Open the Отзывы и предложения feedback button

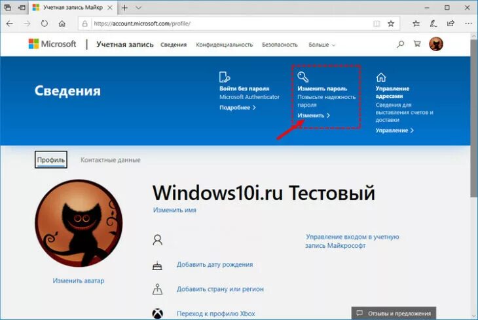394,313
